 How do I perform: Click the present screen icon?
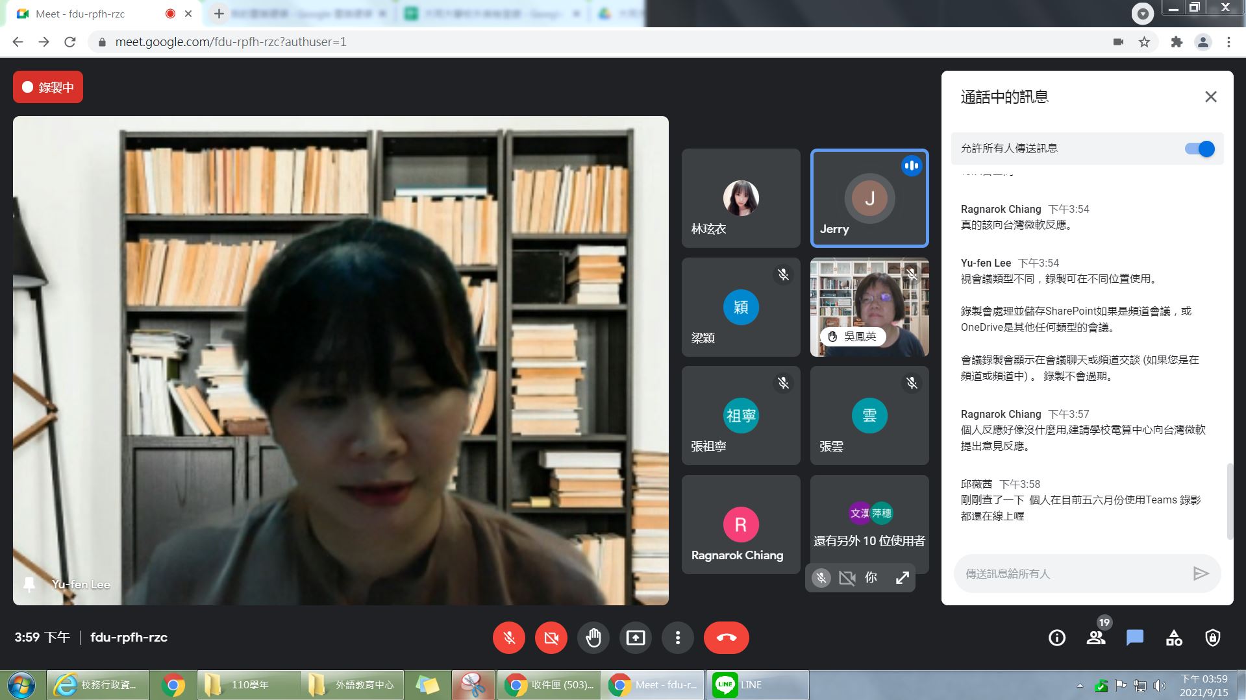pyautogui.click(x=635, y=638)
